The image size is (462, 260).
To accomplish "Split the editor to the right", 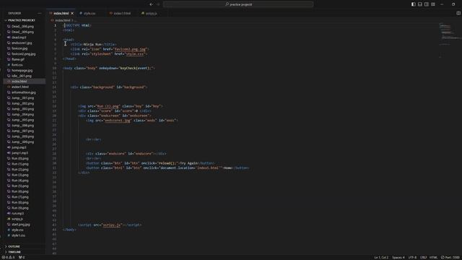I will [x=458, y=13].
